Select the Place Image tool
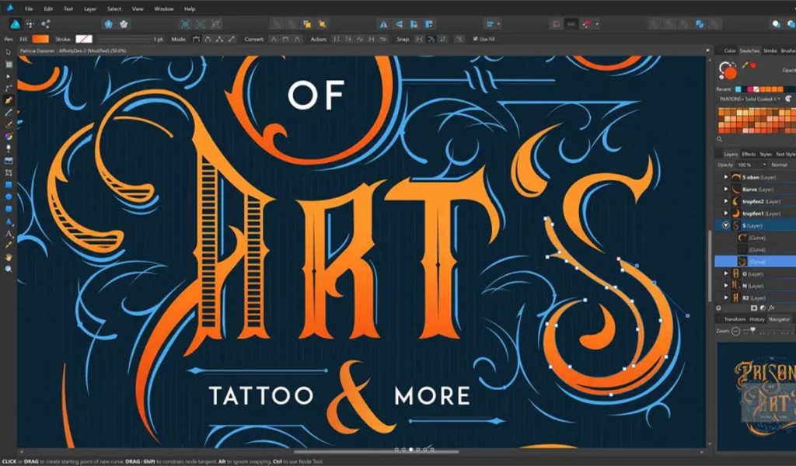This screenshot has width=796, height=466. point(9,161)
